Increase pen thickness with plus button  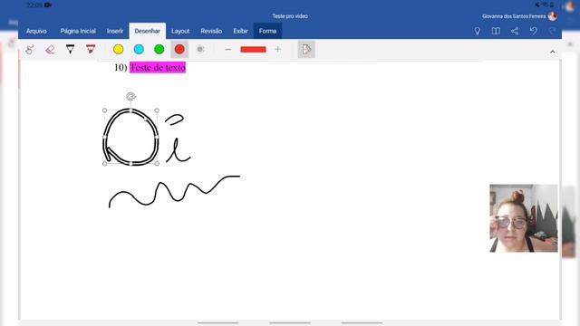278,49
